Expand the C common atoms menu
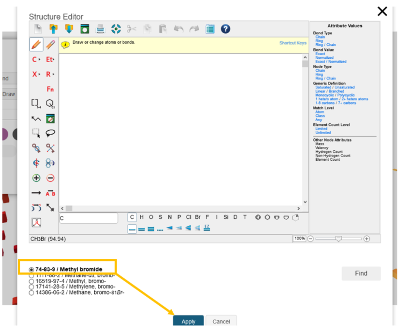The image size is (403, 326). (x=36, y=60)
